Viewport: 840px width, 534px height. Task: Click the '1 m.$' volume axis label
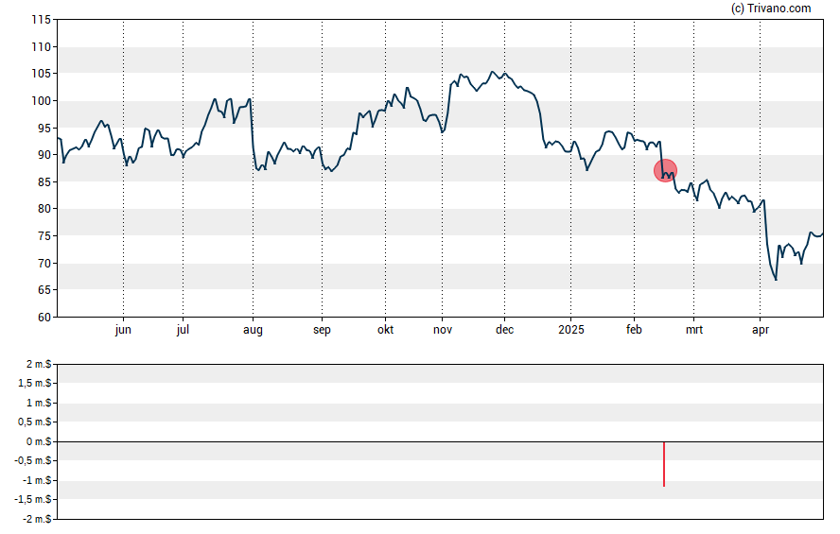point(39,403)
